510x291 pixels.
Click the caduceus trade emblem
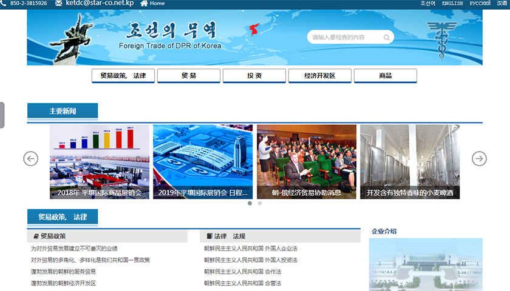coord(442,41)
